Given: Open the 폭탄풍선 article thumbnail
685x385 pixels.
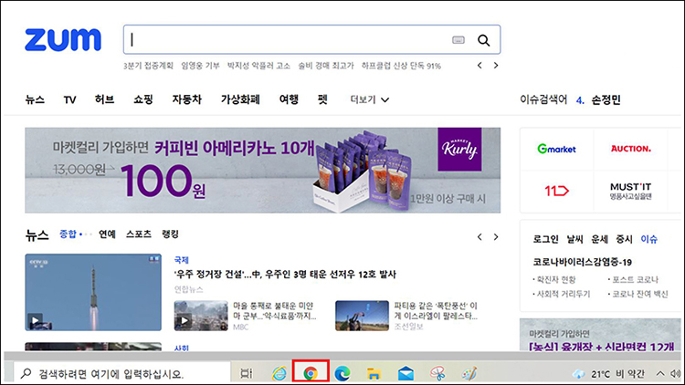Looking at the screenshot, I should coord(362,316).
